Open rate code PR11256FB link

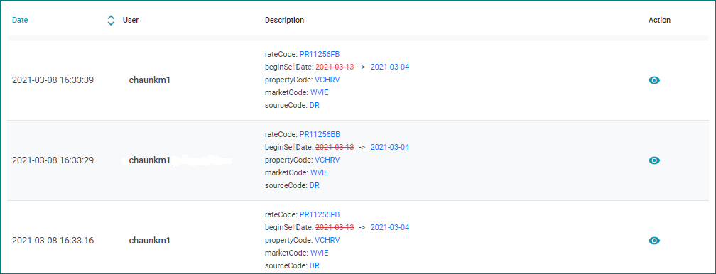click(320, 54)
